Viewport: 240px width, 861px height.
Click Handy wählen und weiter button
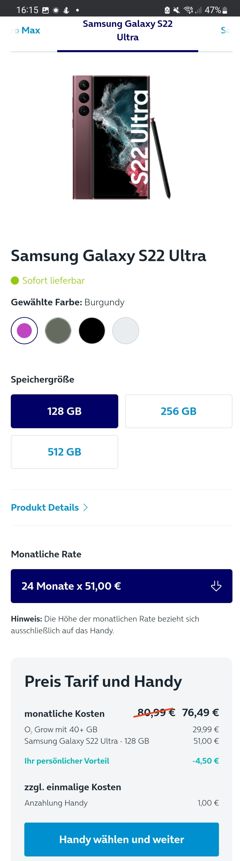click(x=121, y=839)
